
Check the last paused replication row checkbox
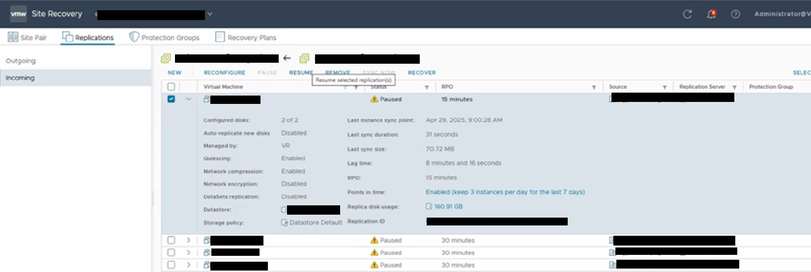click(171, 265)
